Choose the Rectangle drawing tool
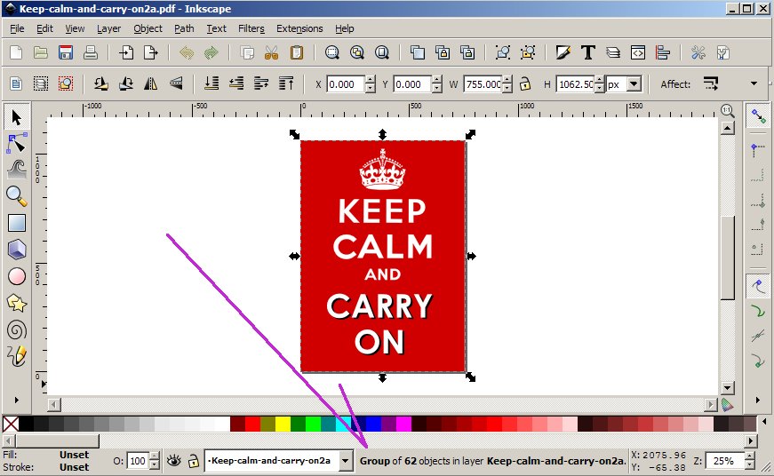 point(17,223)
